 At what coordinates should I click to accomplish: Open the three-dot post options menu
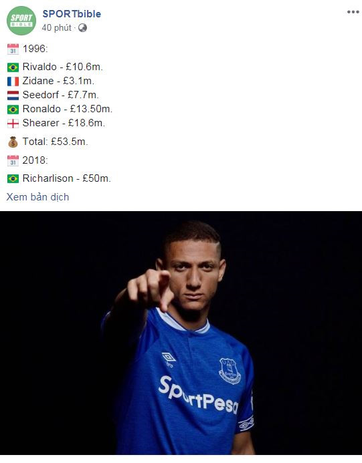click(353, 12)
